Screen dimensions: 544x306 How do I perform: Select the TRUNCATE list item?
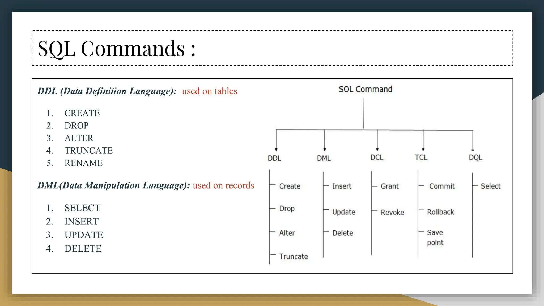(x=88, y=151)
